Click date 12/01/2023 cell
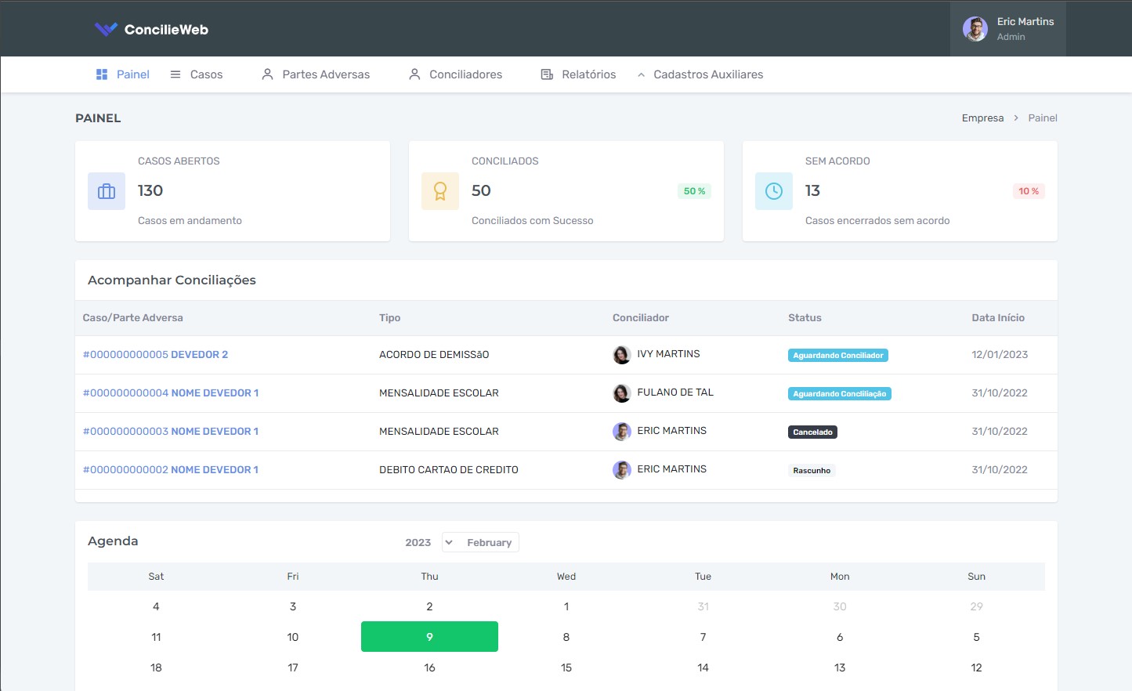This screenshot has height=691, width=1132. click(1000, 355)
